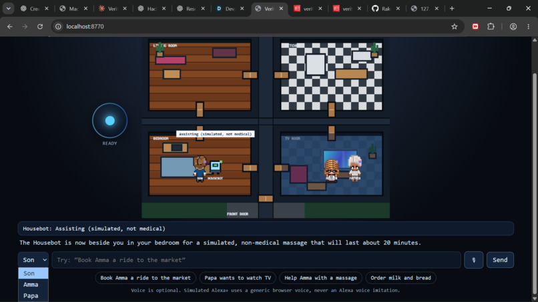Open the red extension icon in toolbar
Viewport: 538px width, 302px height.
(475, 27)
